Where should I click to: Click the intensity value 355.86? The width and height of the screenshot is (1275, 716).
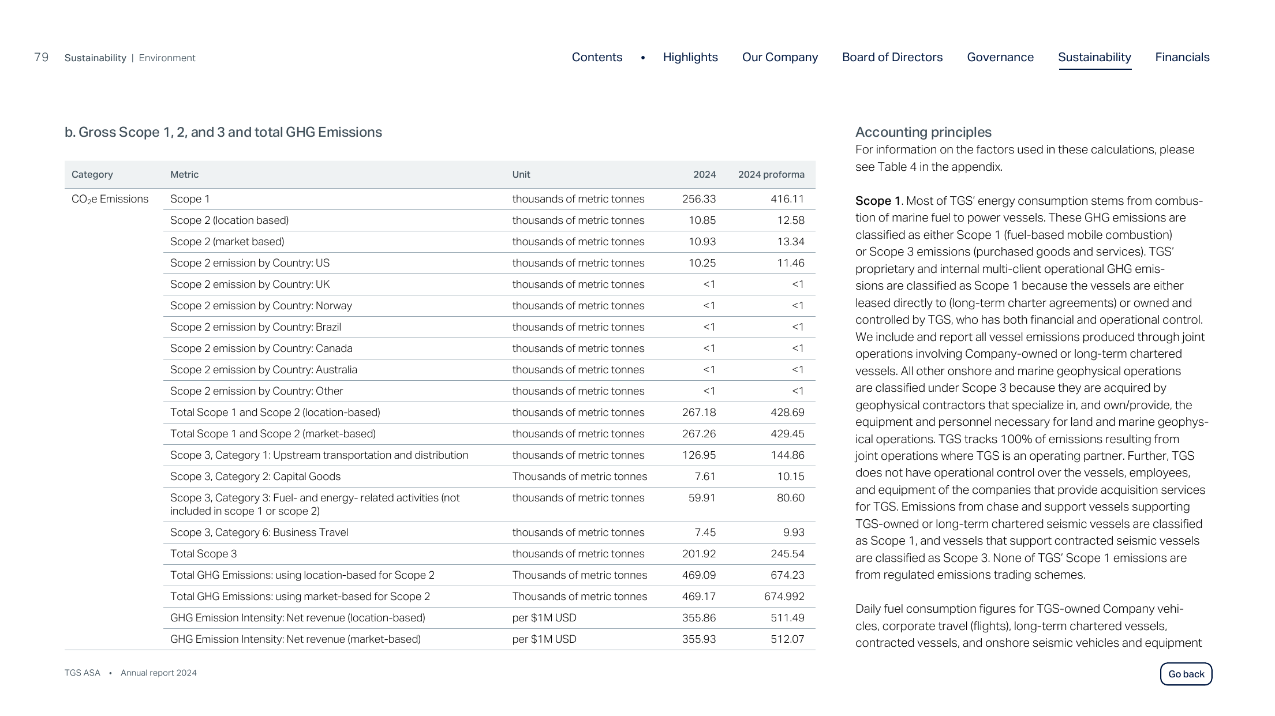[699, 618]
